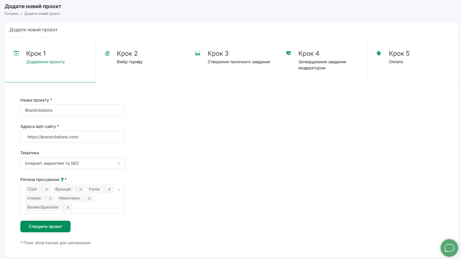The image size is (461, 259).
Task: Click the Крок 4 presentation board icon
Action: tap(289, 53)
